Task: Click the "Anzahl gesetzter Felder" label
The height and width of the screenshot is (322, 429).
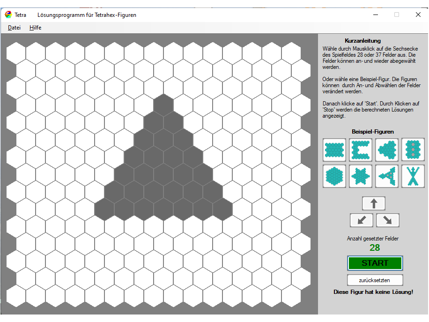Action: [373, 239]
